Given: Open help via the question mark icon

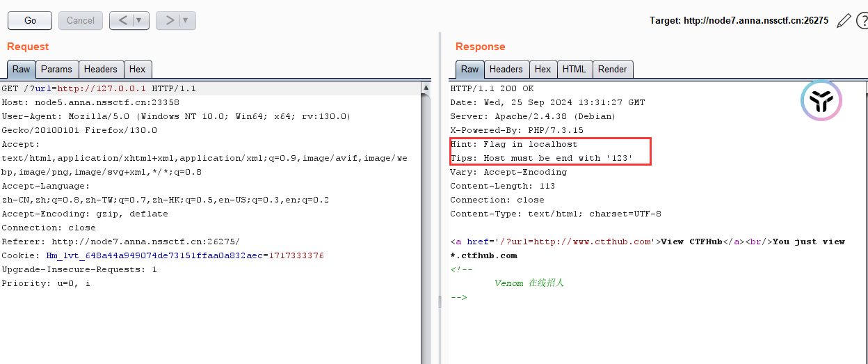Looking at the screenshot, I should pos(862,21).
